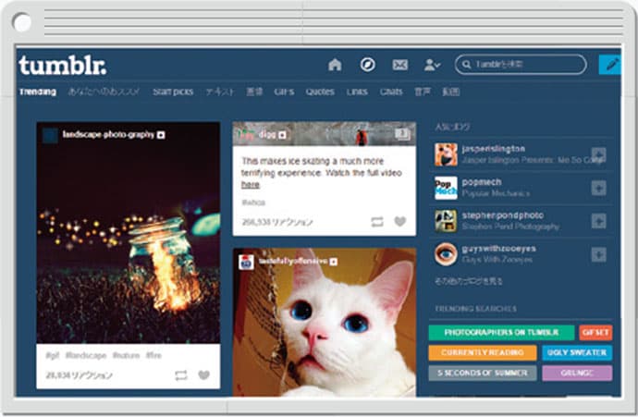The image size is (638, 417).
Task: Click the 'here' link in digg post
Action: pos(251,185)
